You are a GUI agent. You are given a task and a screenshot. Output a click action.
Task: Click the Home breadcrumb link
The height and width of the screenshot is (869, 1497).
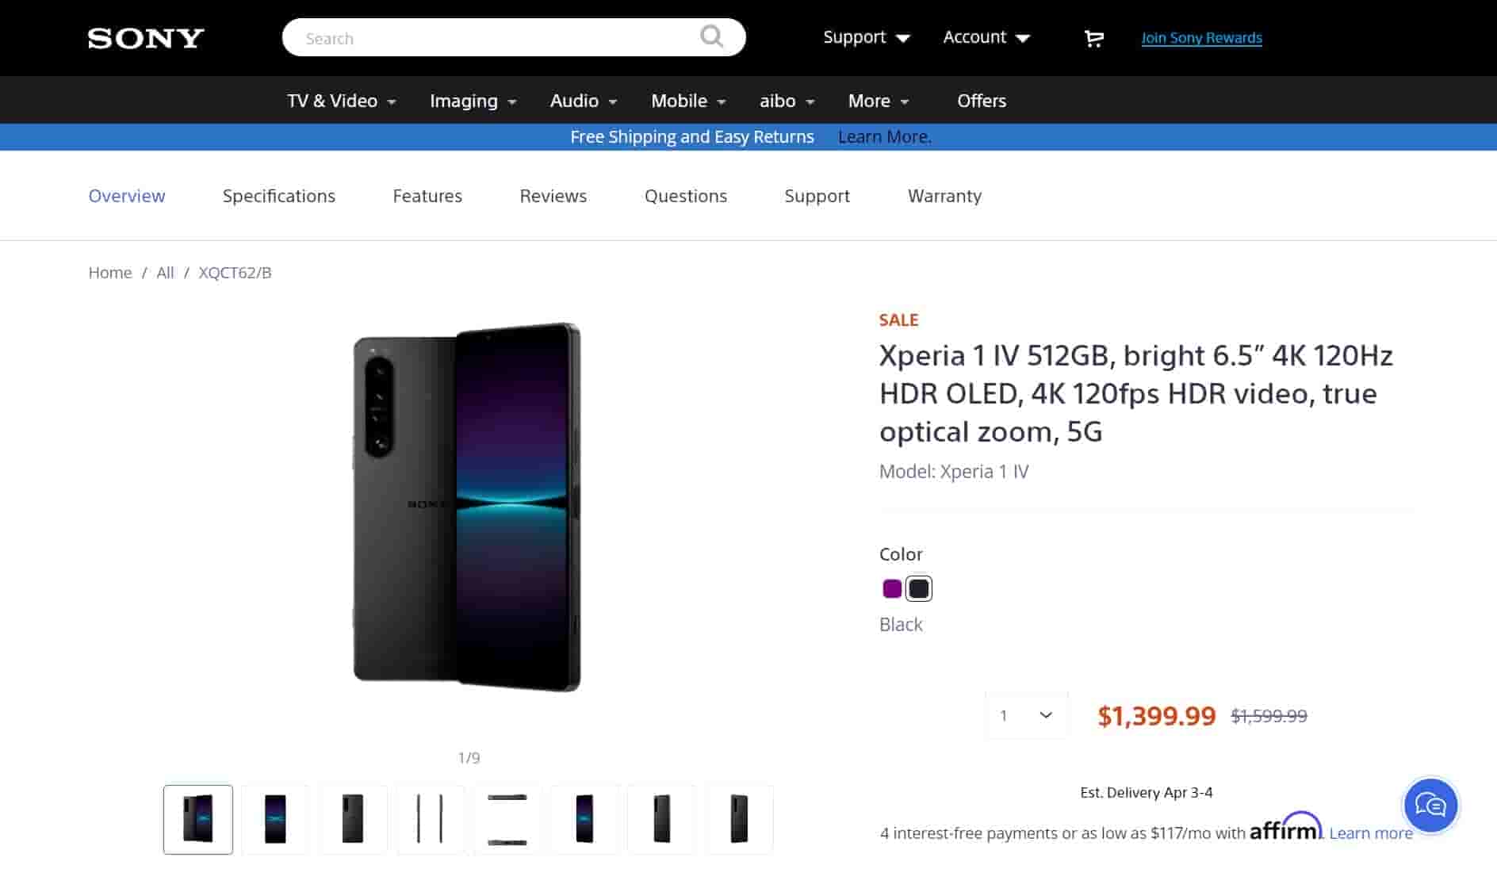[x=110, y=272]
